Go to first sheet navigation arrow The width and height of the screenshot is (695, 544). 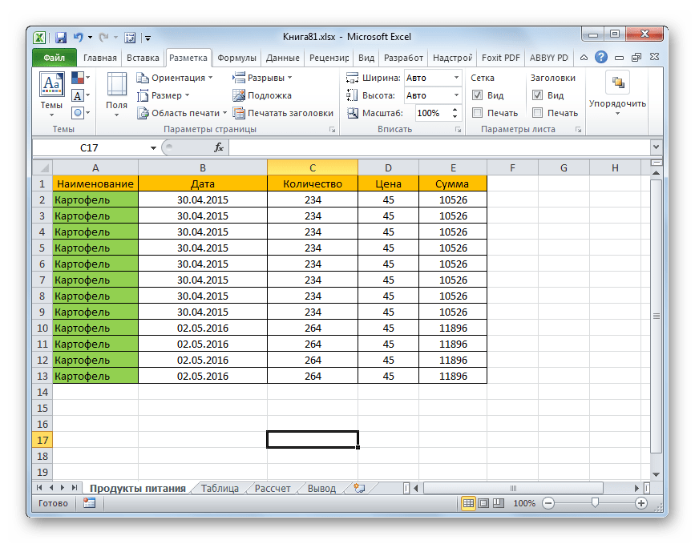[x=39, y=488]
